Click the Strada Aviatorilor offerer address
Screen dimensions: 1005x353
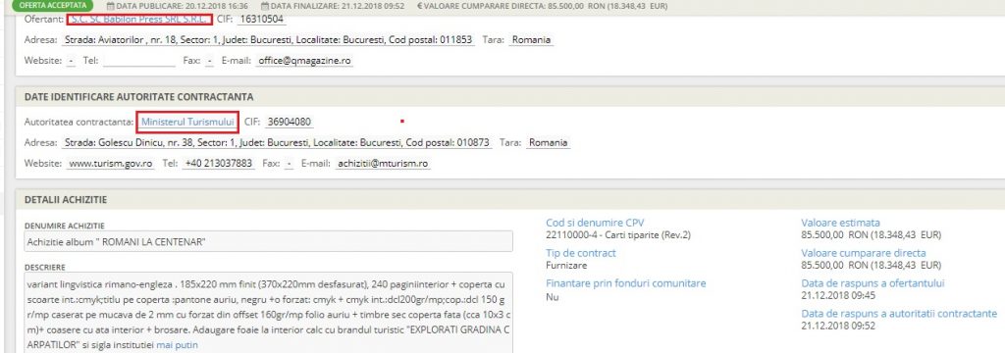pyautogui.click(x=269, y=40)
